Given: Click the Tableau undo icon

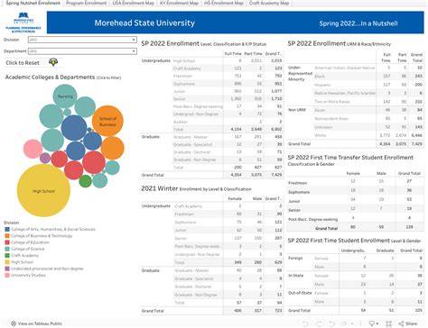Looking at the screenshot, I should tap(305, 323).
